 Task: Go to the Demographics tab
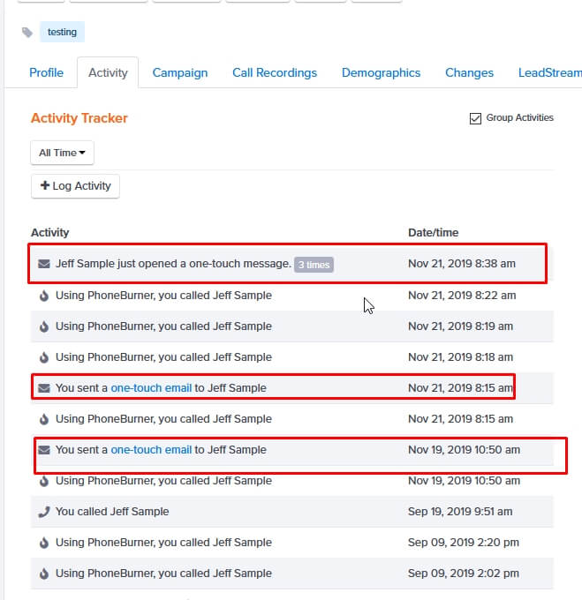[x=381, y=72]
